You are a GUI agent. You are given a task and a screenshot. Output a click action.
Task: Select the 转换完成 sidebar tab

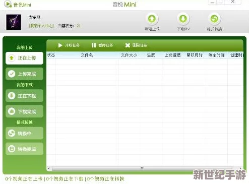tap(24, 149)
